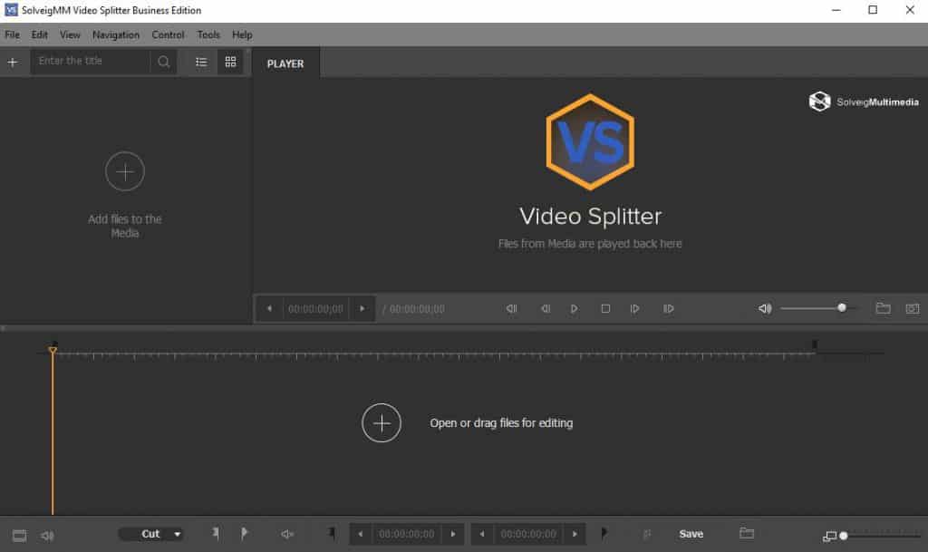Screen dimensions: 928x552
Task: Click the orange timeline playhead marker
Action: 53,352
